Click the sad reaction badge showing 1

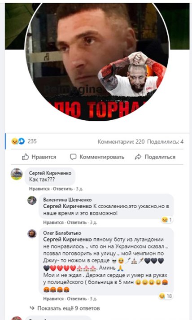pos(167,220)
